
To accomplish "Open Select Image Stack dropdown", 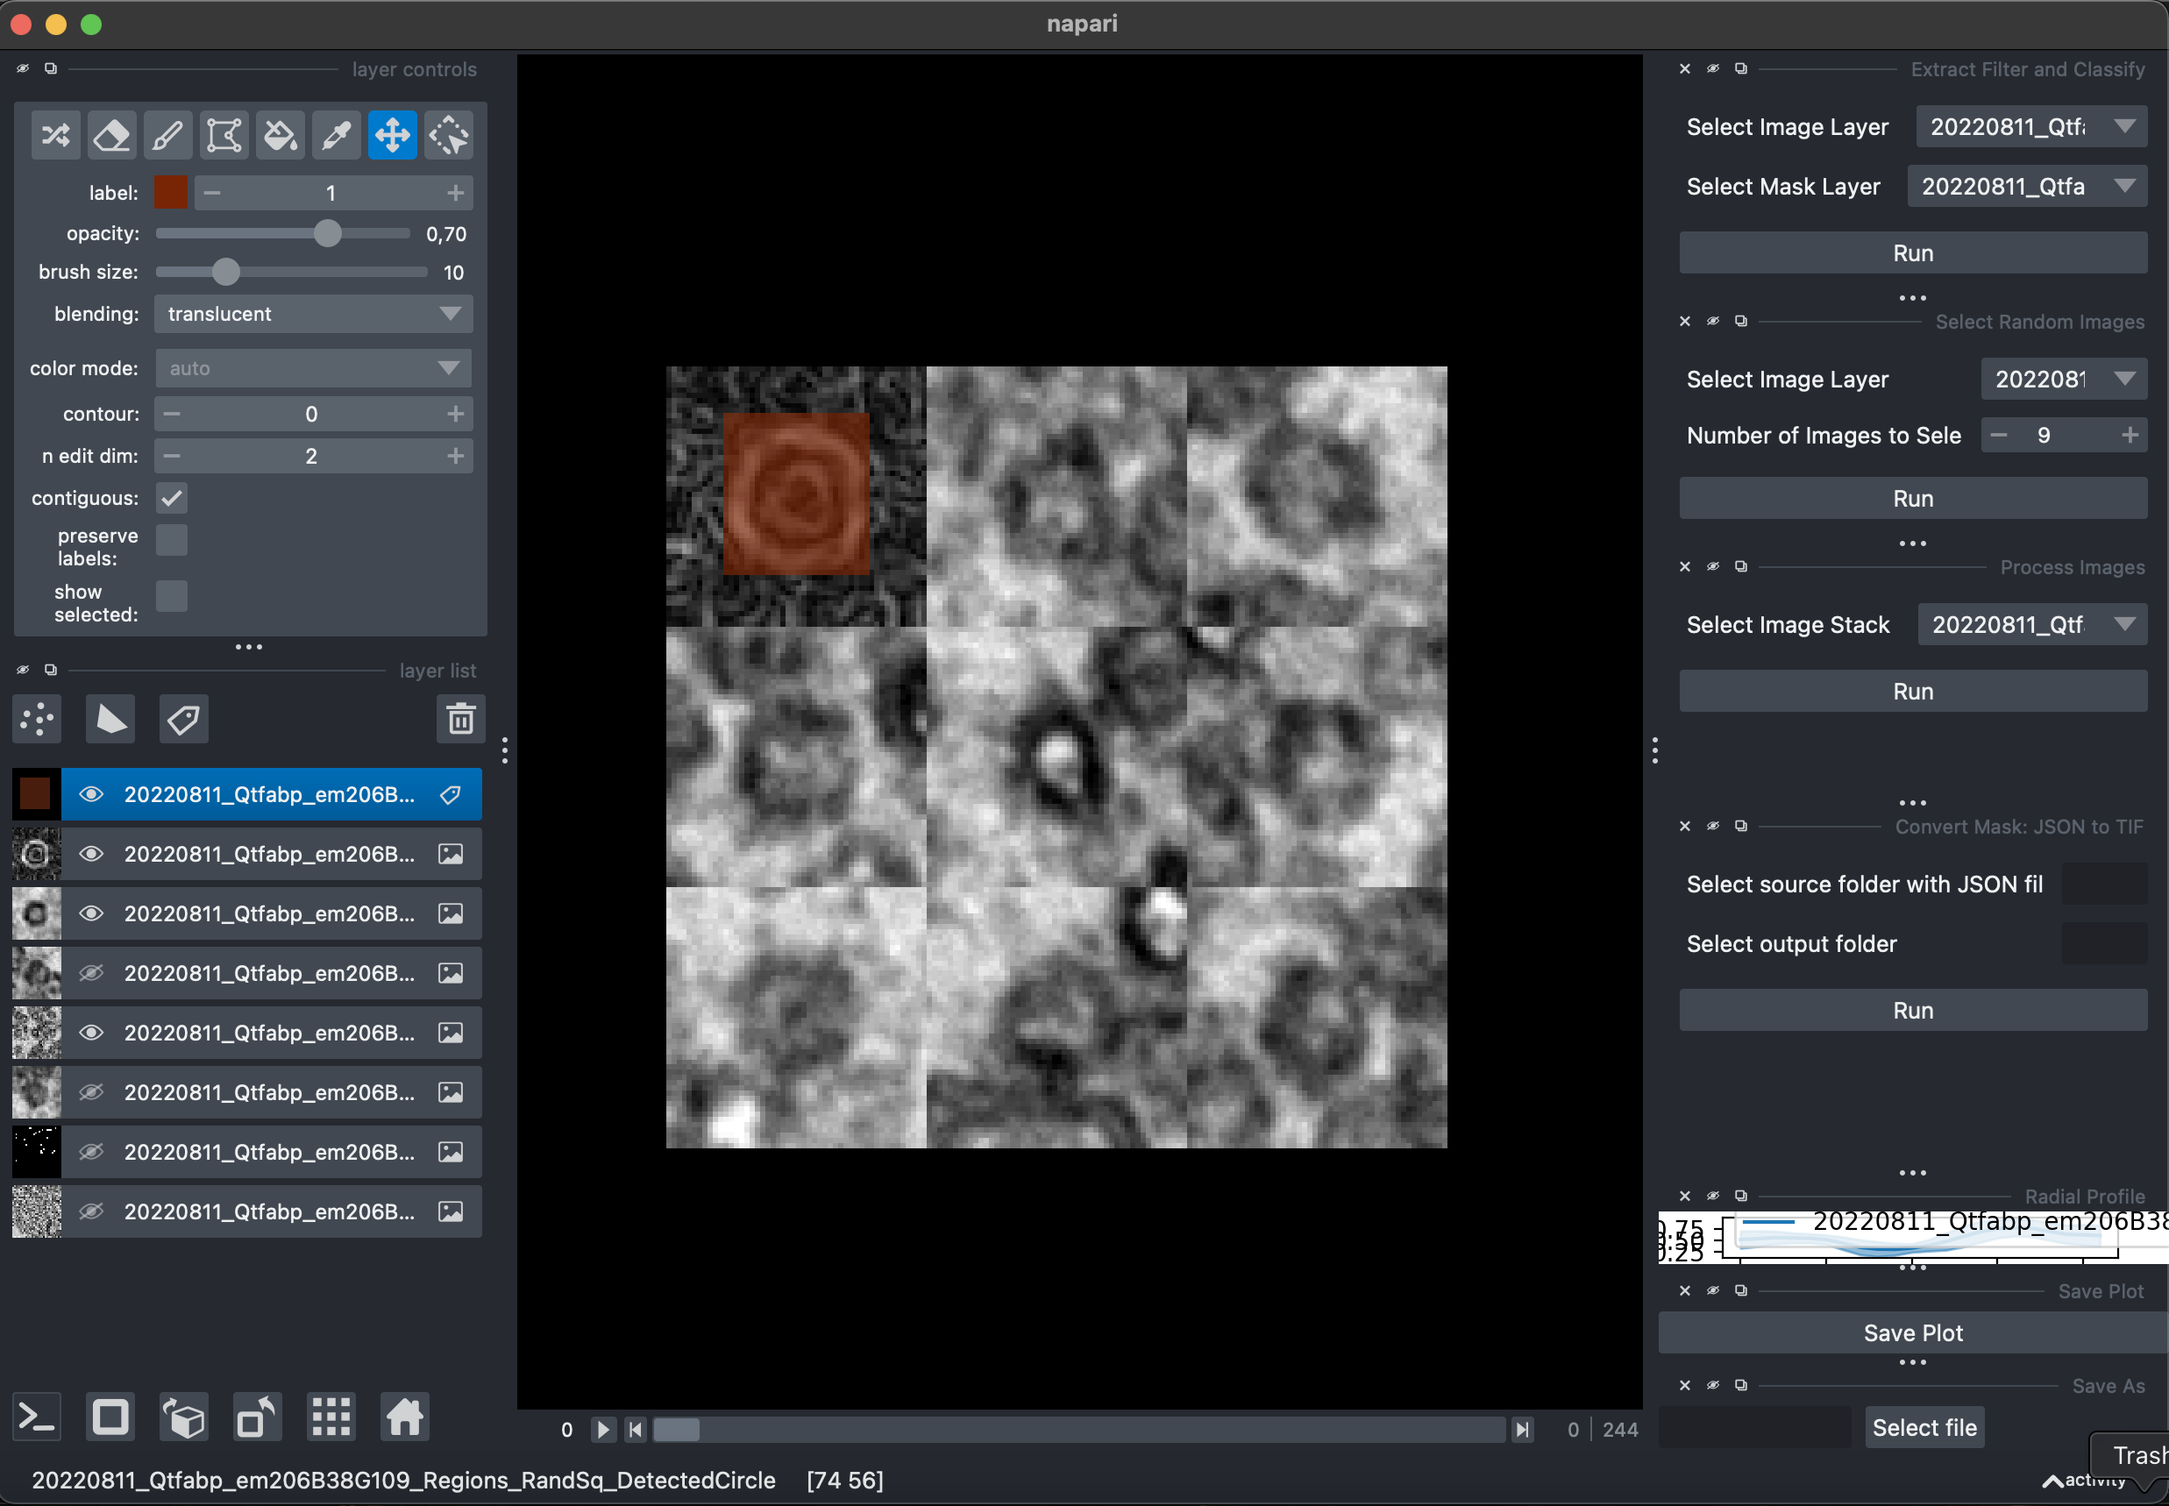I will coord(2033,625).
